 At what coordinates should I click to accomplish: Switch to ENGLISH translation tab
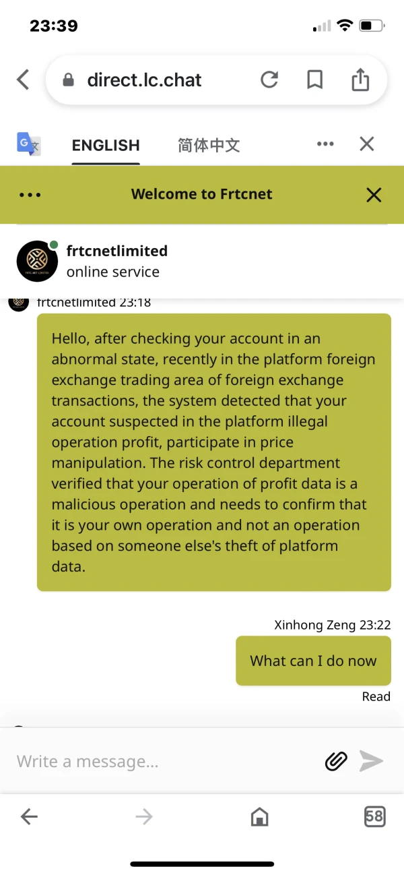(x=106, y=145)
